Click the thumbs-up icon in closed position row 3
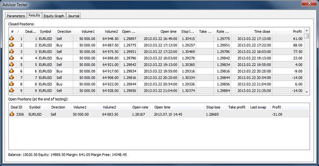Viewport: 319px width, 166px height. (x=12, y=51)
